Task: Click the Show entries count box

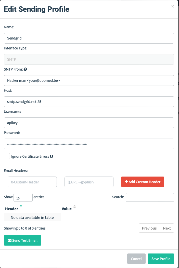Action: click(23, 197)
